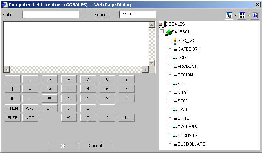The image size is (262, 153).
Task: Click into the Field name input box
Action: pyautogui.click(x=51, y=15)
